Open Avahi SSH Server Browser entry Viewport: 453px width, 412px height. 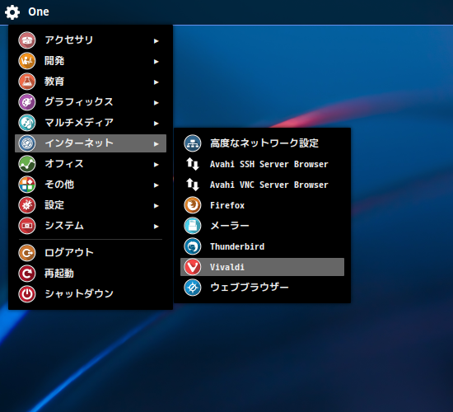click(x=262, y=164)
